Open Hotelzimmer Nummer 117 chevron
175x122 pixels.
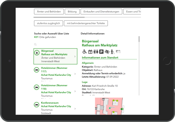(x=75, y=74)
